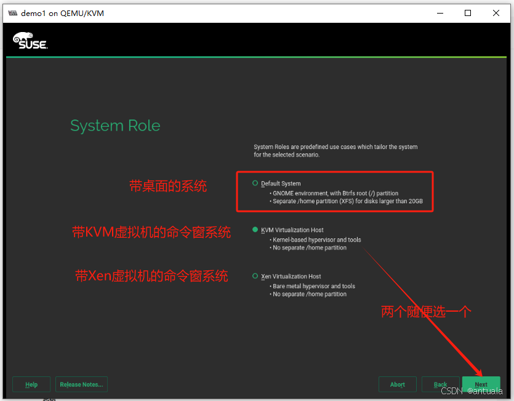Click the SUSE chameleon logo
Image resolution: width=514 pixels, height=401 pixels.
click(x=30, y=41)
